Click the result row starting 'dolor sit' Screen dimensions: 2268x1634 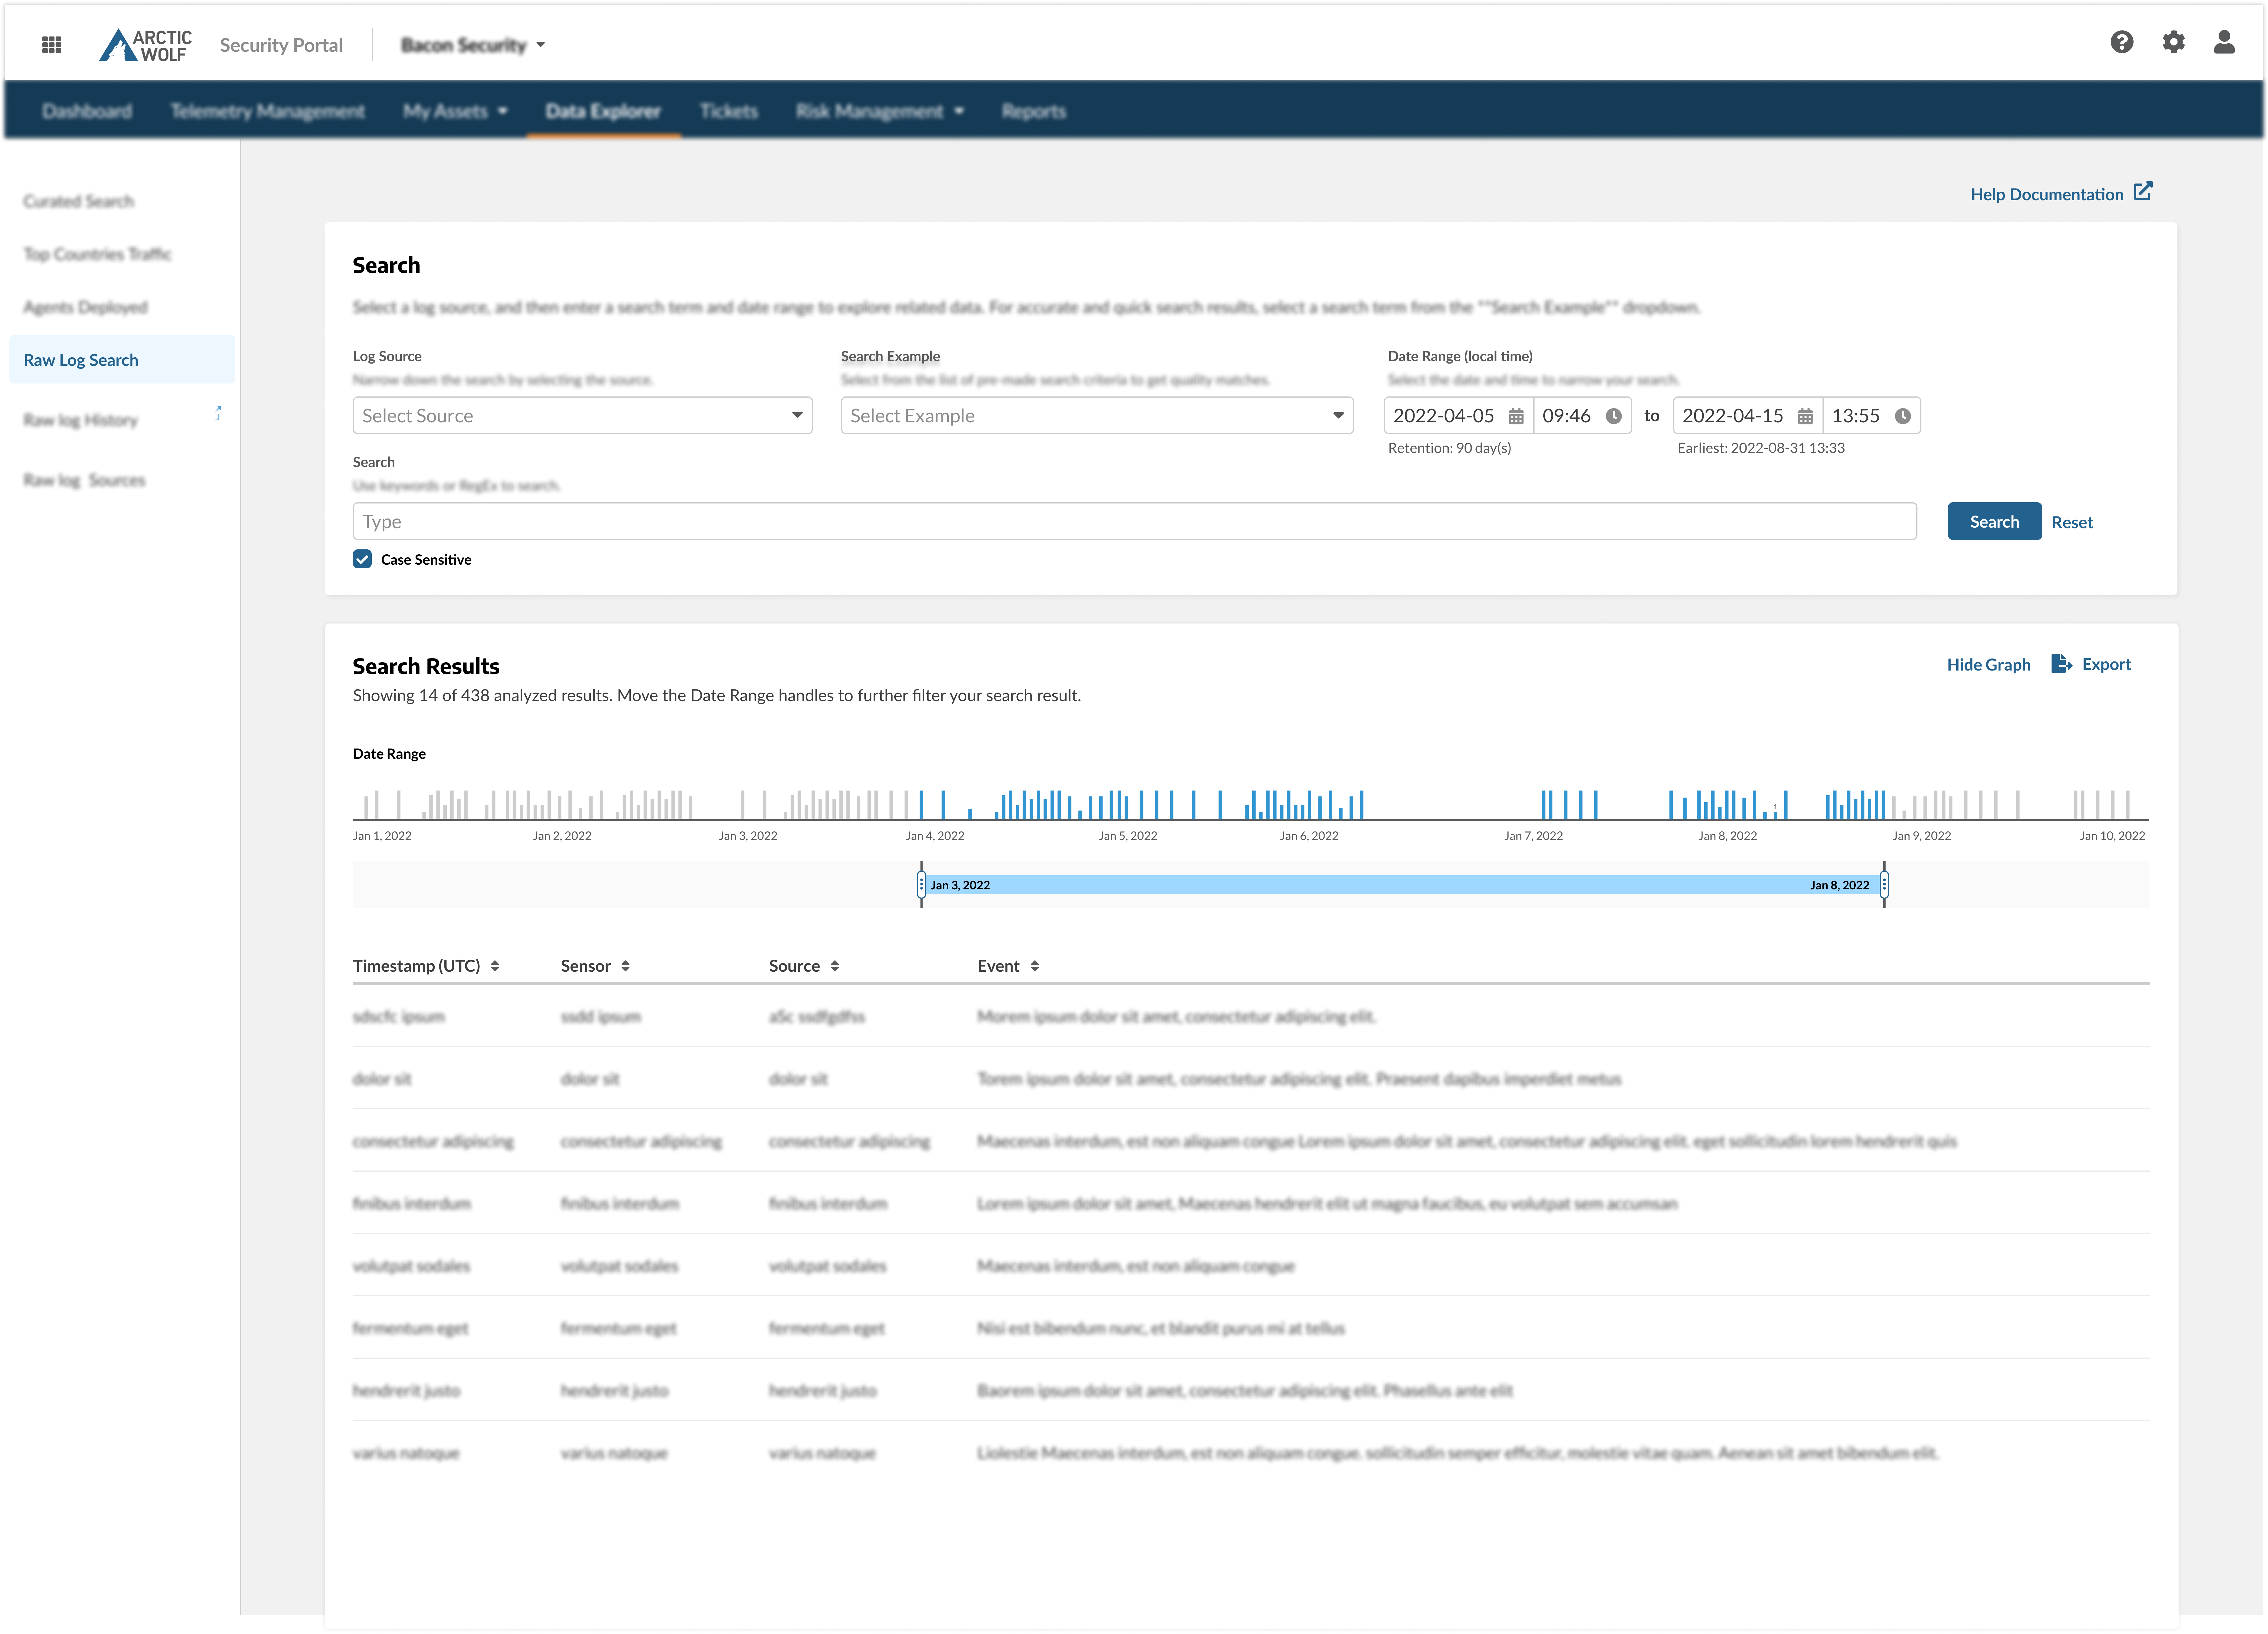pos(1251,1079)
